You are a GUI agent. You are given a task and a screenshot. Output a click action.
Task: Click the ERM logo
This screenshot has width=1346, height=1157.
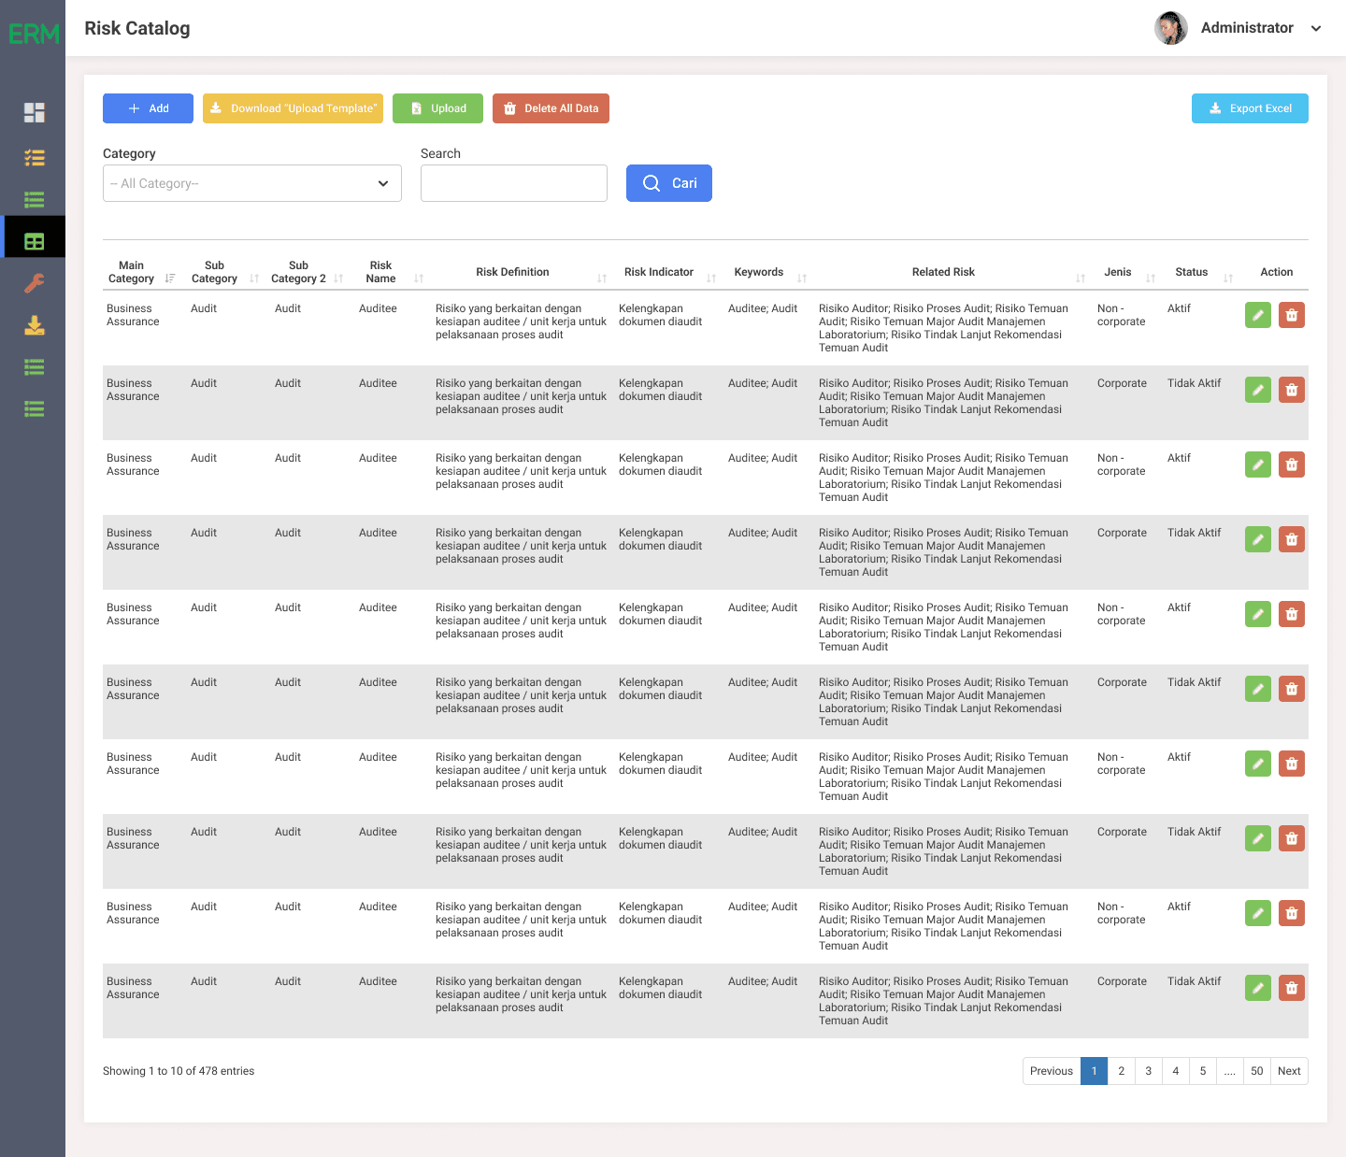coord(34,34)
